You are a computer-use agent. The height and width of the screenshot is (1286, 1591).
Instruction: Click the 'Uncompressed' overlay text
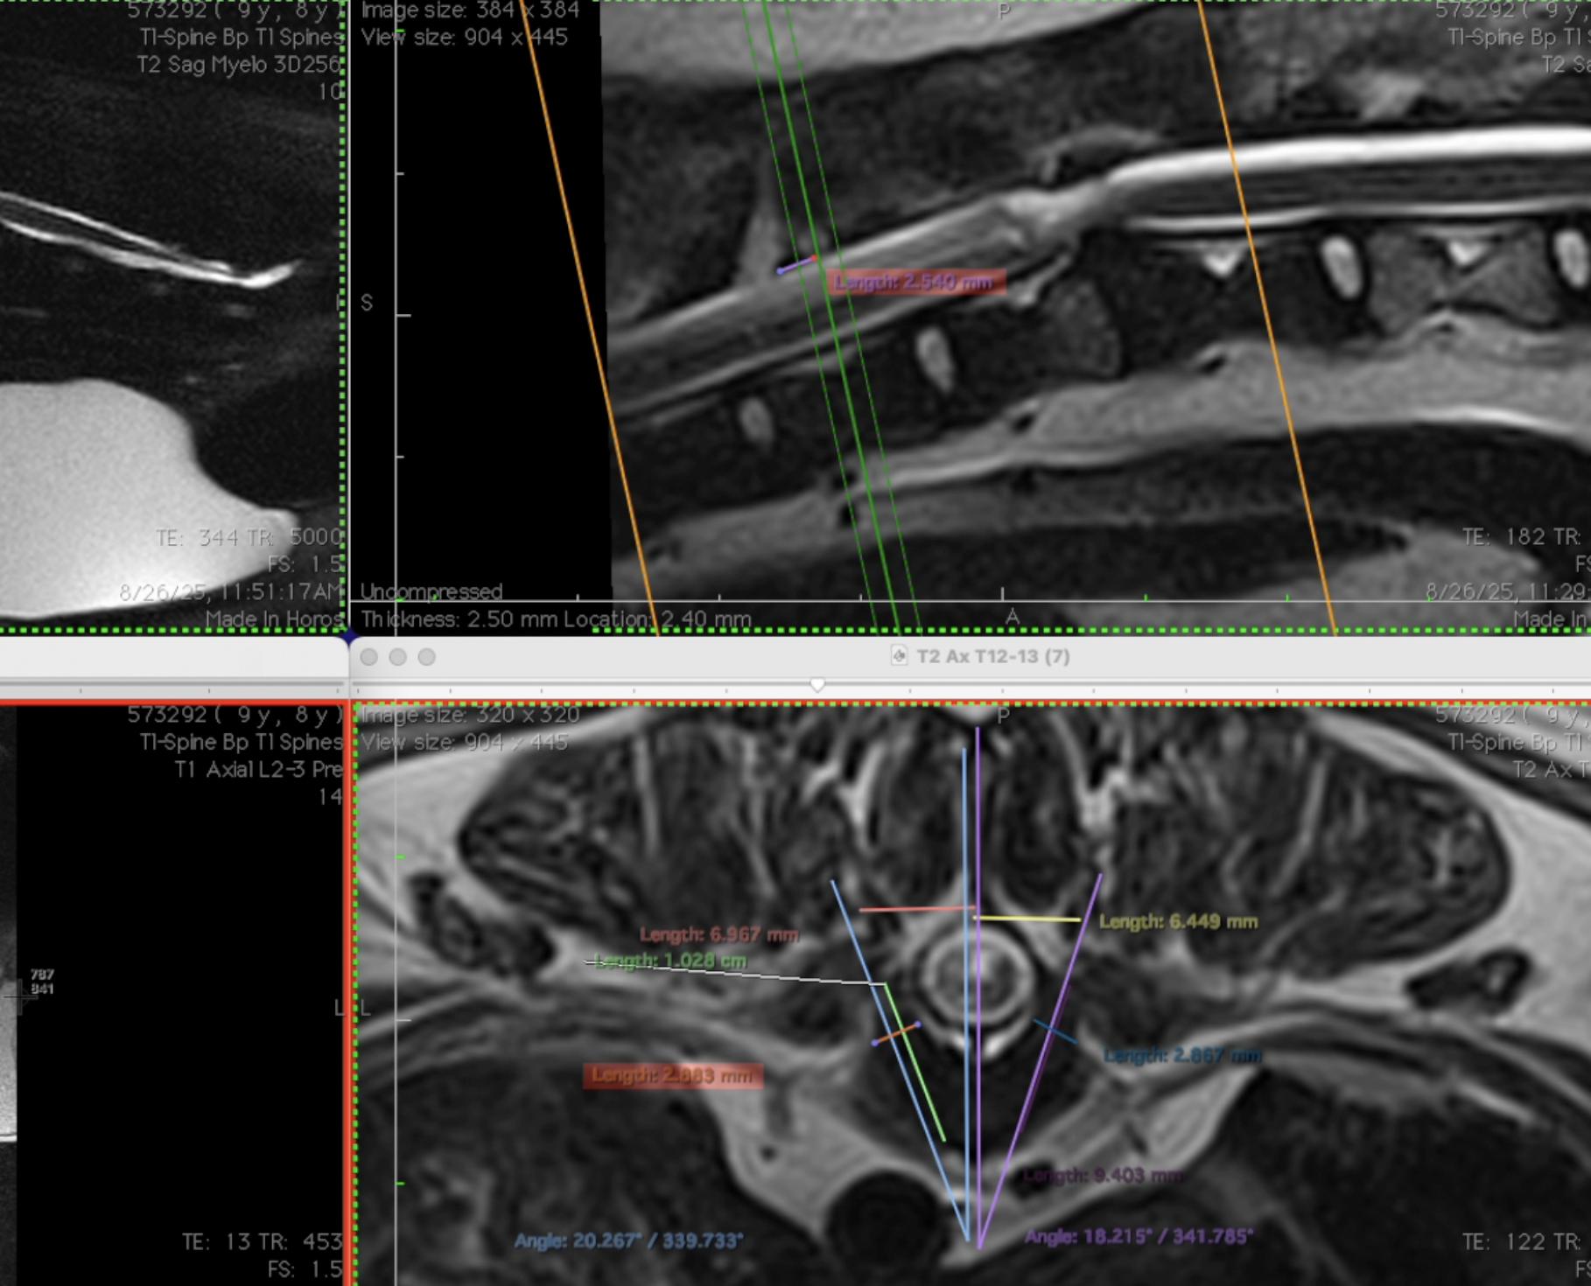431,591
